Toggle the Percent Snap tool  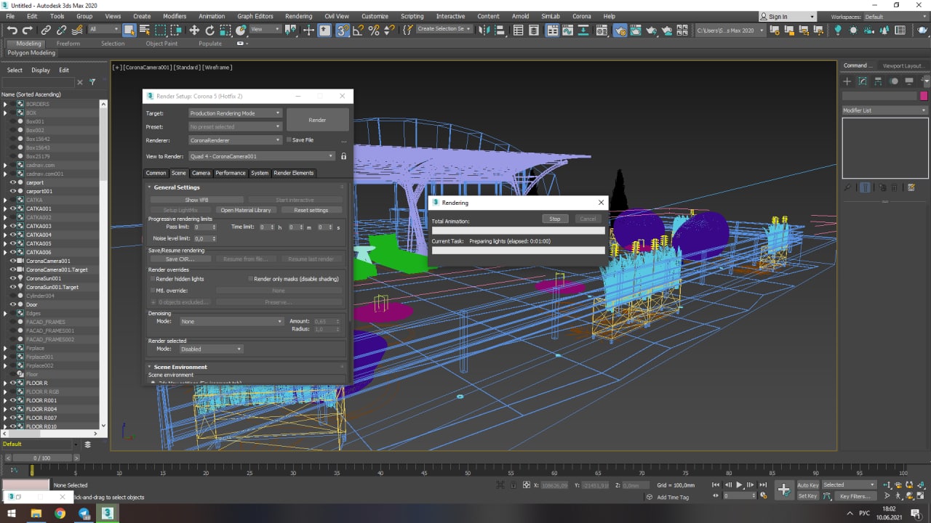pyautogui.click(x=374, y=30)
